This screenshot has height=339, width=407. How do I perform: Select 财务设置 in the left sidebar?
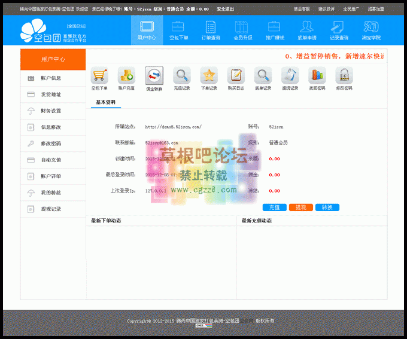tap(53, 111)
